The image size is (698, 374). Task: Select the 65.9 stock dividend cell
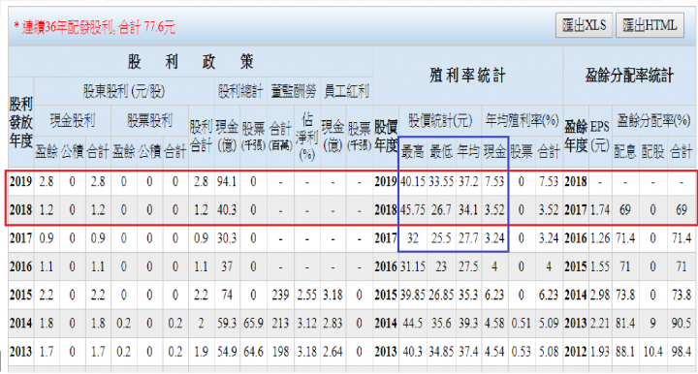pos(253,324)
